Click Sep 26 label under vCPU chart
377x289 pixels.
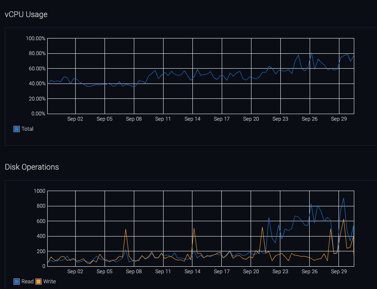tap(310, 119)
